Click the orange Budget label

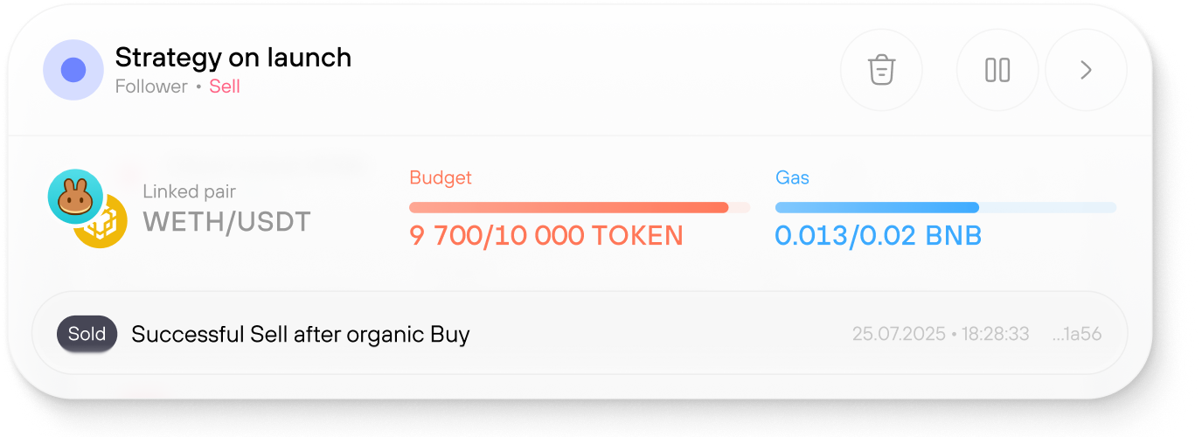point(441,177)
